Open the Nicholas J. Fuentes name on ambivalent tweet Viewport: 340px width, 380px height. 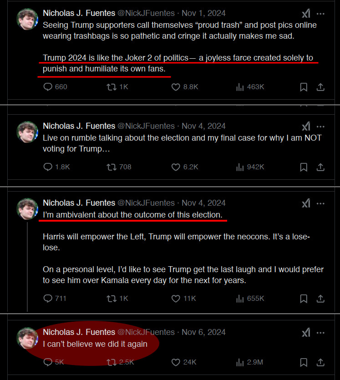(79, 203)
